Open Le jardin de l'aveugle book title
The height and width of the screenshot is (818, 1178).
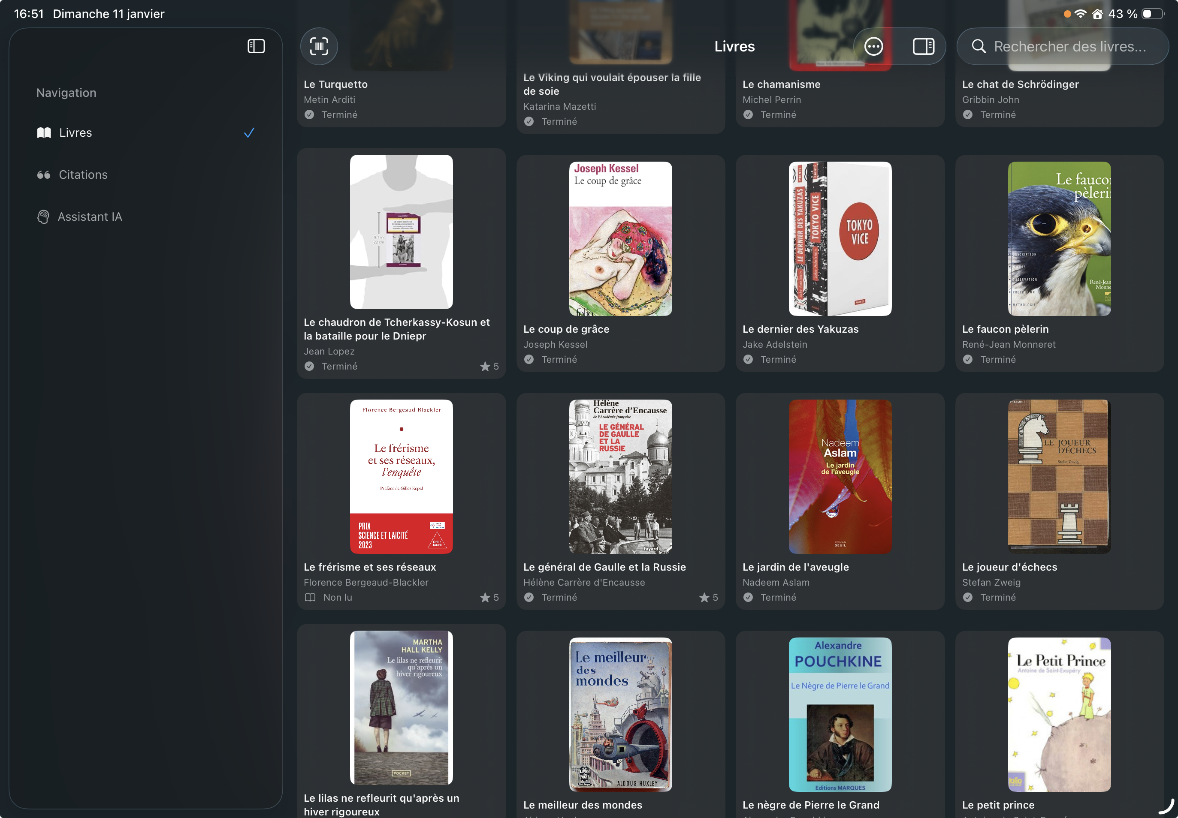click(795, 567)
